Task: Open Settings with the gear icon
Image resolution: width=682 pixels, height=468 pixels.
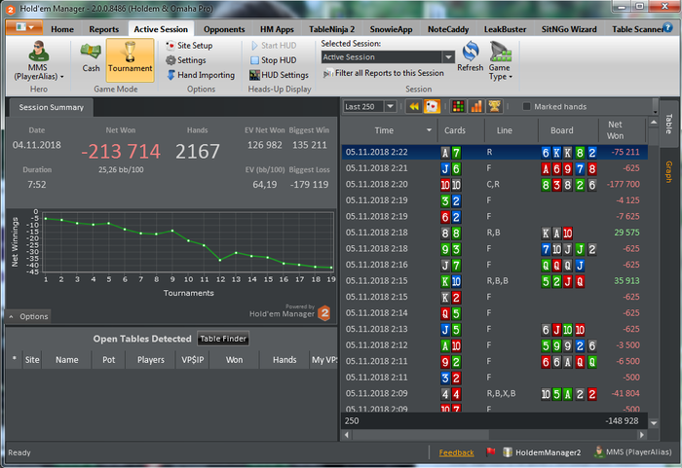Action: point(186,60)
